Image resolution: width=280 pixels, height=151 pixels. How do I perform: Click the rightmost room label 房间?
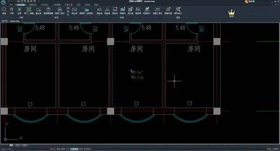[x=194, y=49]
